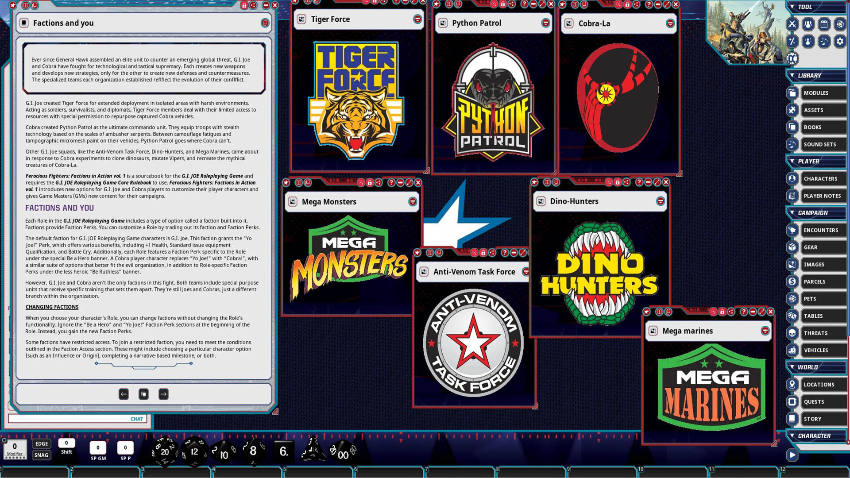Open the Encounters campaign icon
The width and height of the screenshot is (850, 478).
821,230
